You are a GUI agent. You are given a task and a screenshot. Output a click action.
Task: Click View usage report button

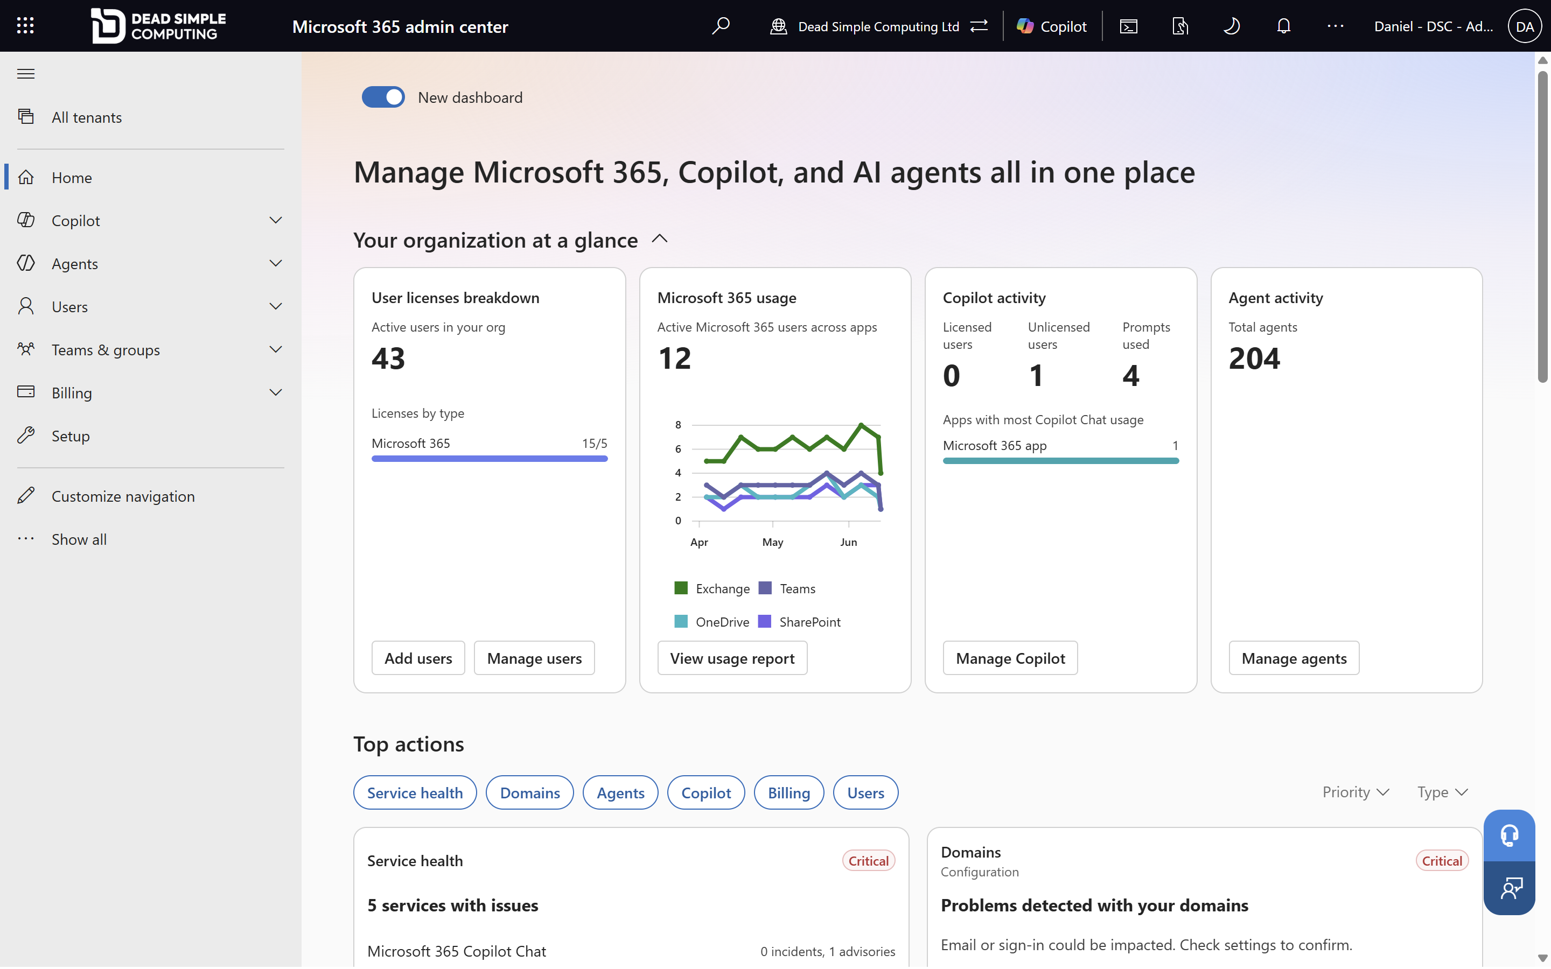(x=732, y=658)
